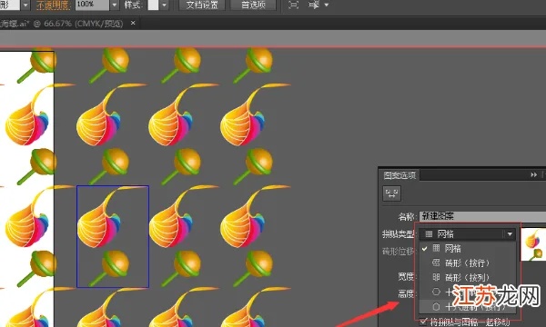546x327 pixels.
Task: Choose 砖形（按行） brick by row option
Action: click(x=468, y=263)
